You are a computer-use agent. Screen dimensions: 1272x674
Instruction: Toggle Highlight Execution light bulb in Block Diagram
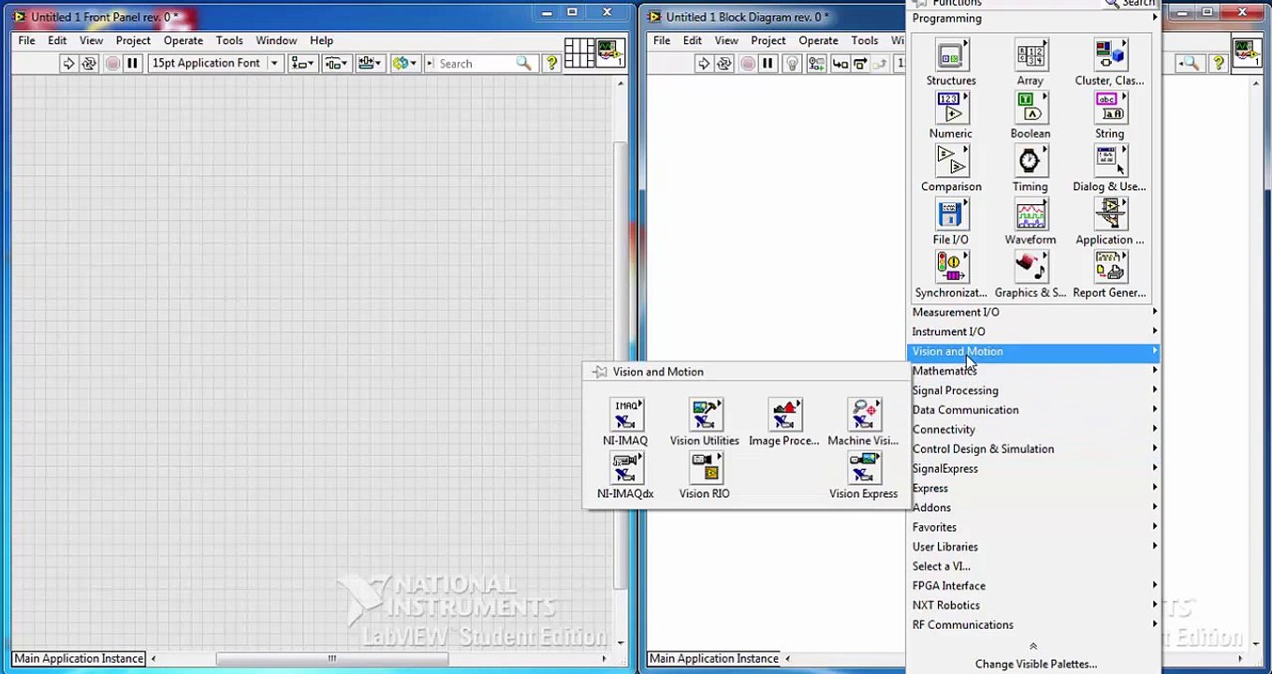pyautogui.click(x=792, y=64)
